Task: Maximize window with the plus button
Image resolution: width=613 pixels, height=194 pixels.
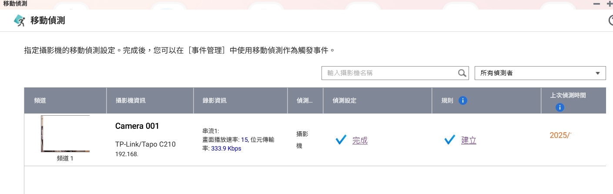Action: [x=609, y=3]
